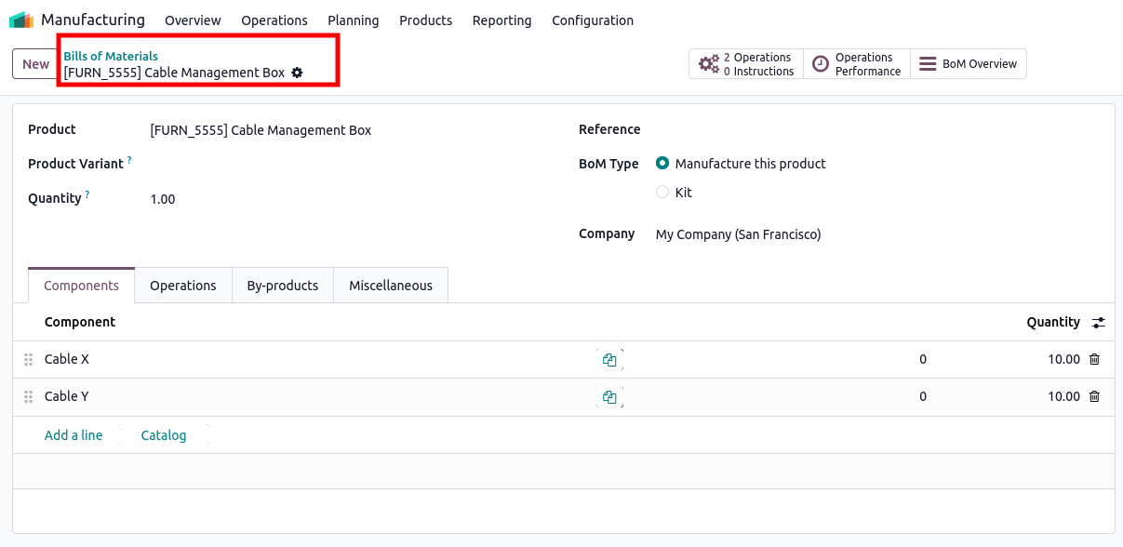
Task: Grab the drag handle of Cable X row
Action: click(x=28, y=360)
